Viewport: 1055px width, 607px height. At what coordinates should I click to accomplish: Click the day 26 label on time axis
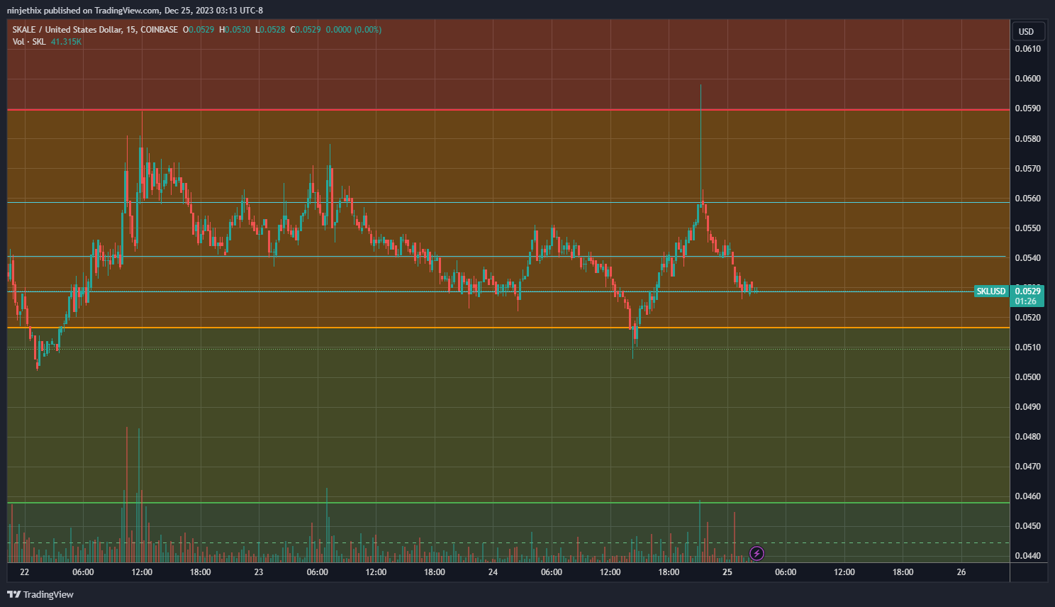[961, 572]
